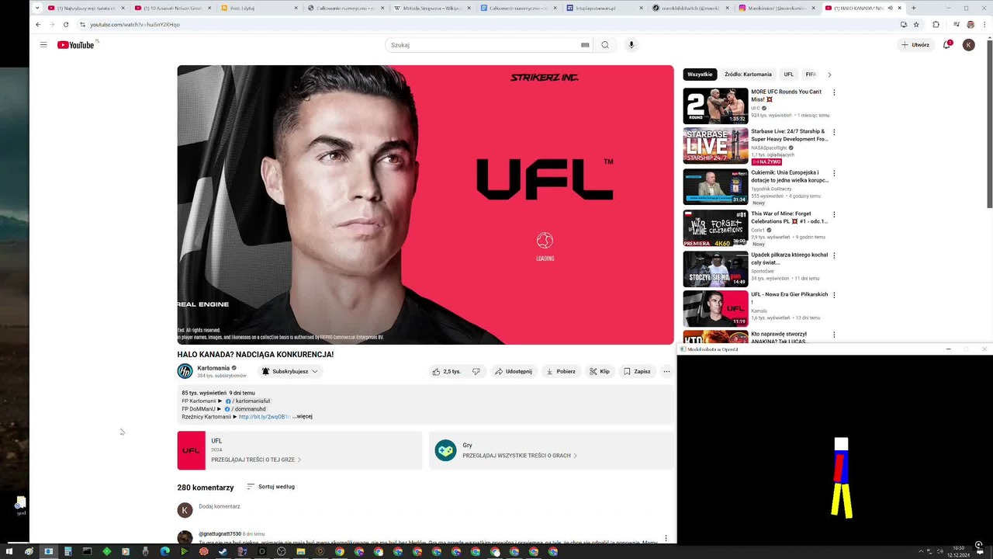Dislike the video
The width and height of the screenshot is (993, 559).
(476, 371)
